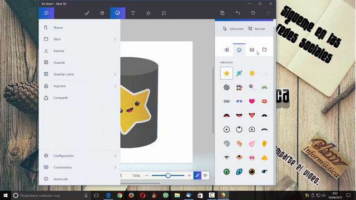Open the Windows Start menu
356x200 pixels.
tap(6, 195)
